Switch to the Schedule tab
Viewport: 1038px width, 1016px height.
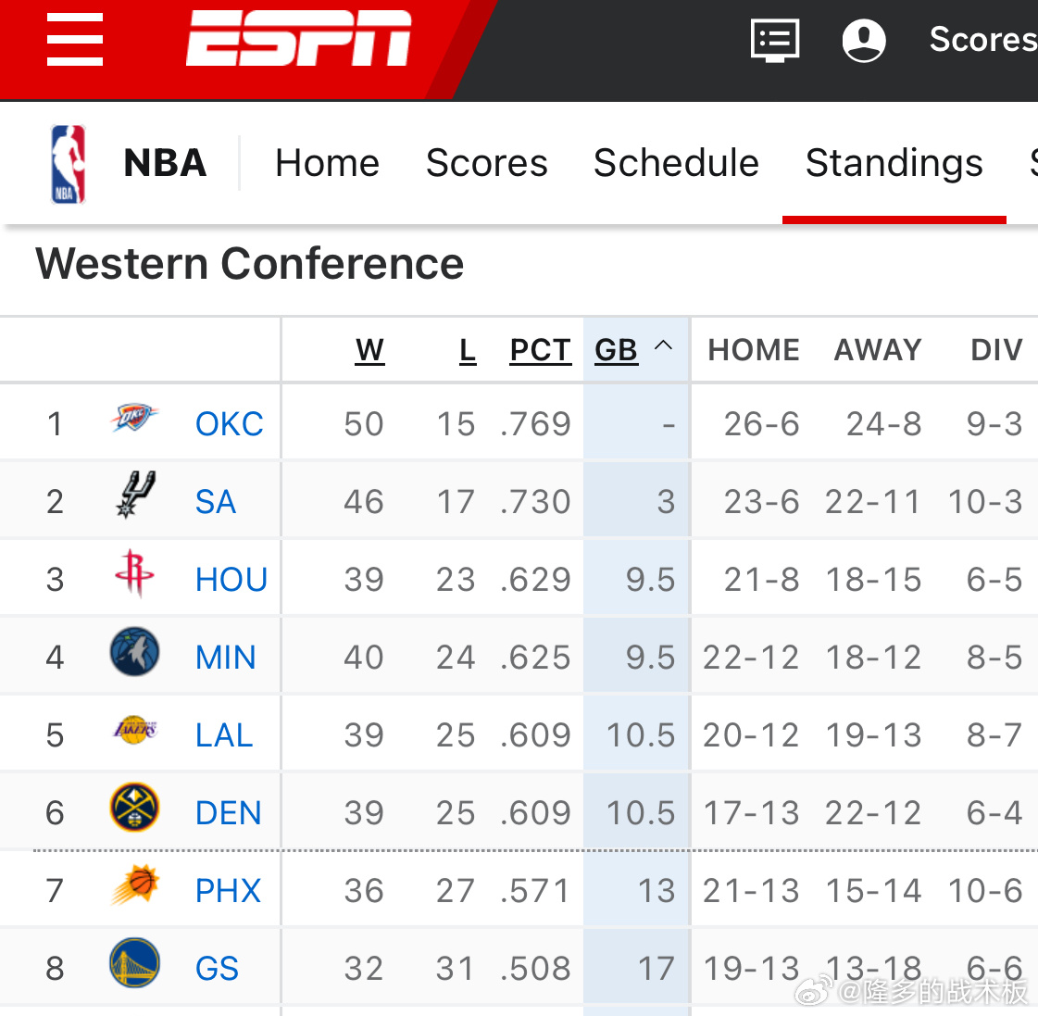click(x=676, y=163)
